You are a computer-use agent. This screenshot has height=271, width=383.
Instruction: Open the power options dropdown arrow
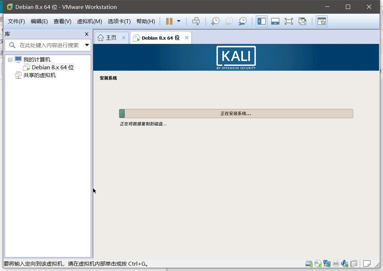click(x=179, y=21)
